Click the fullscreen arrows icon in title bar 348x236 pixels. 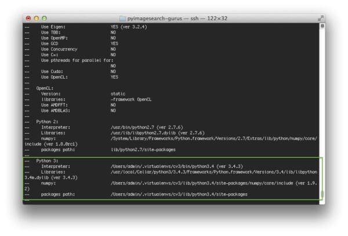(x=321, y=19)
